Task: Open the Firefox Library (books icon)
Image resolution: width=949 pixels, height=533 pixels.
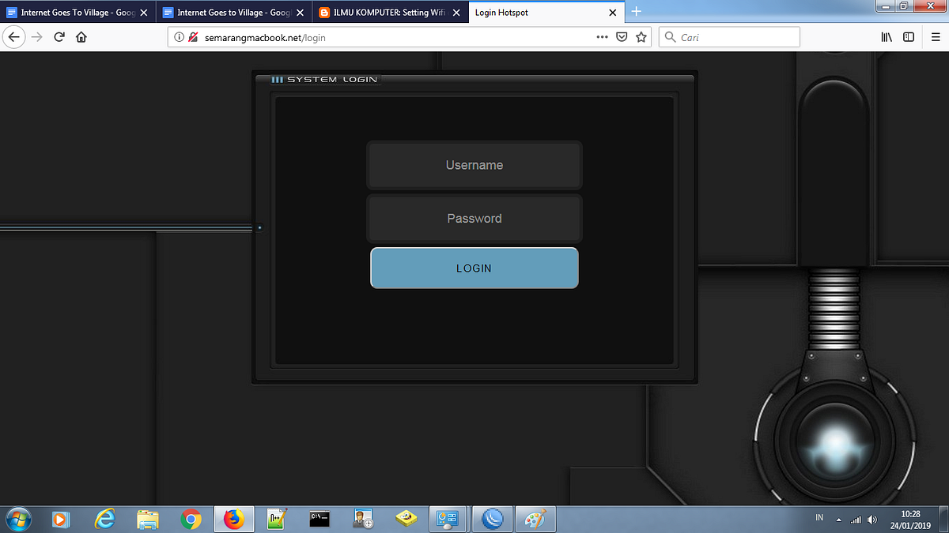Action: point(886,36)
